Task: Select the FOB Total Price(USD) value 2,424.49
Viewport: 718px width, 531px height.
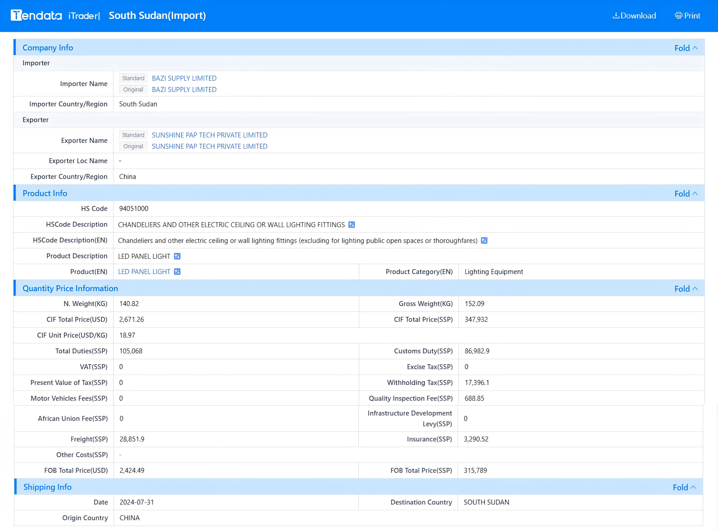Action: pyautogui.click(x=132, y=470)
